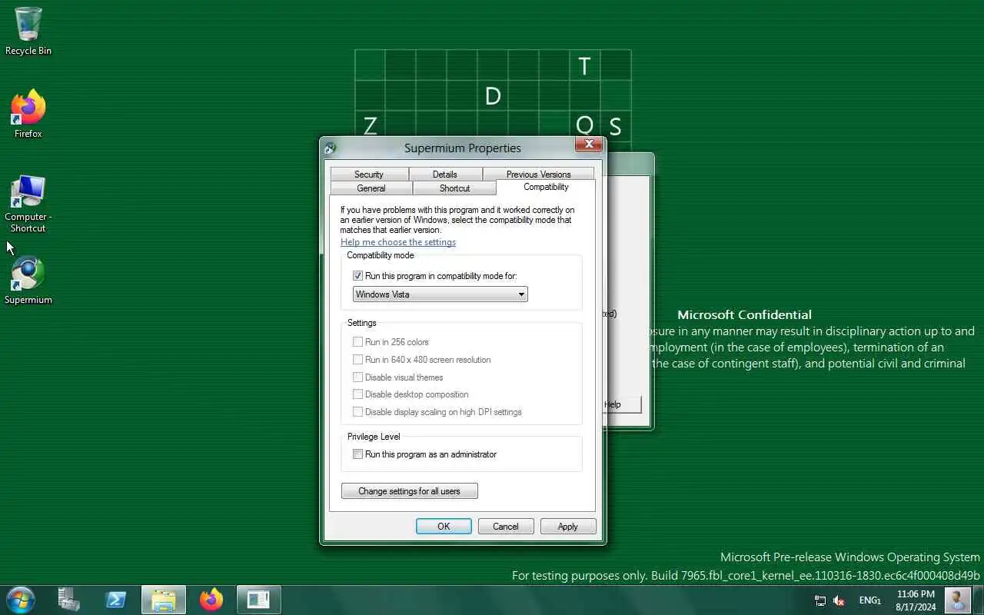Select the Supermium desktop shortcut
Image resolution: width=984 pixels, height=615 pixels.
[x=28, y=281]
